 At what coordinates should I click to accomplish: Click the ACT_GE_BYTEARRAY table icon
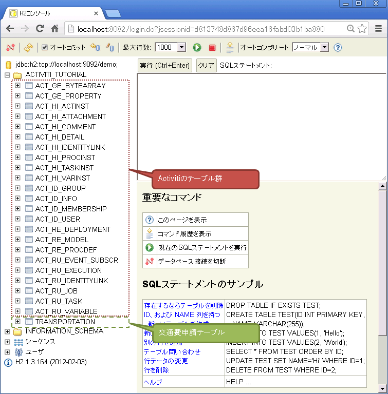click(29, 86)
